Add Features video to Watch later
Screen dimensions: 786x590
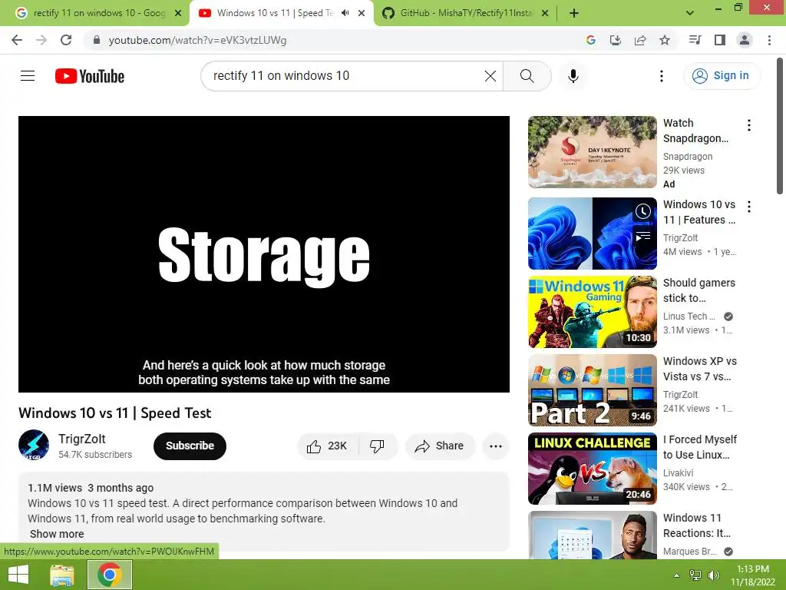(643, 212)
